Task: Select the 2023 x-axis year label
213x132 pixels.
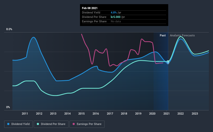Action: tap(195, 114)
